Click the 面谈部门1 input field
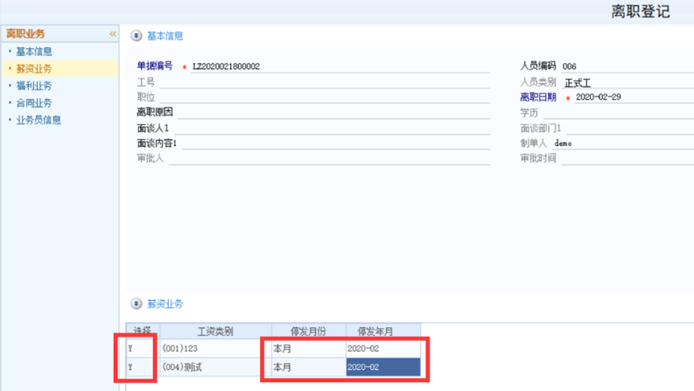This screenshot has height=391, width=694. pos(630,129)
